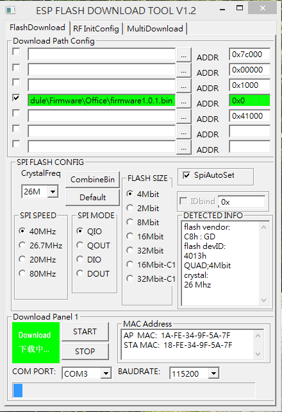
Task: Select 8Mbit flash size
Action: (x=130, y=222)
